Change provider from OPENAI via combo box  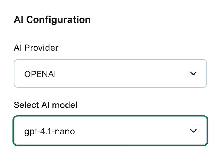[x=110, y=73]
